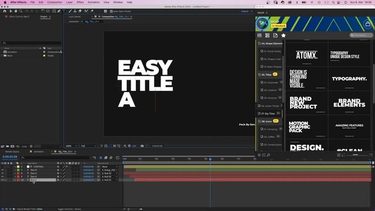Expand the Text D layer properties
The height and width of the screenshot is (211, 375).
[x=15, y=170]
